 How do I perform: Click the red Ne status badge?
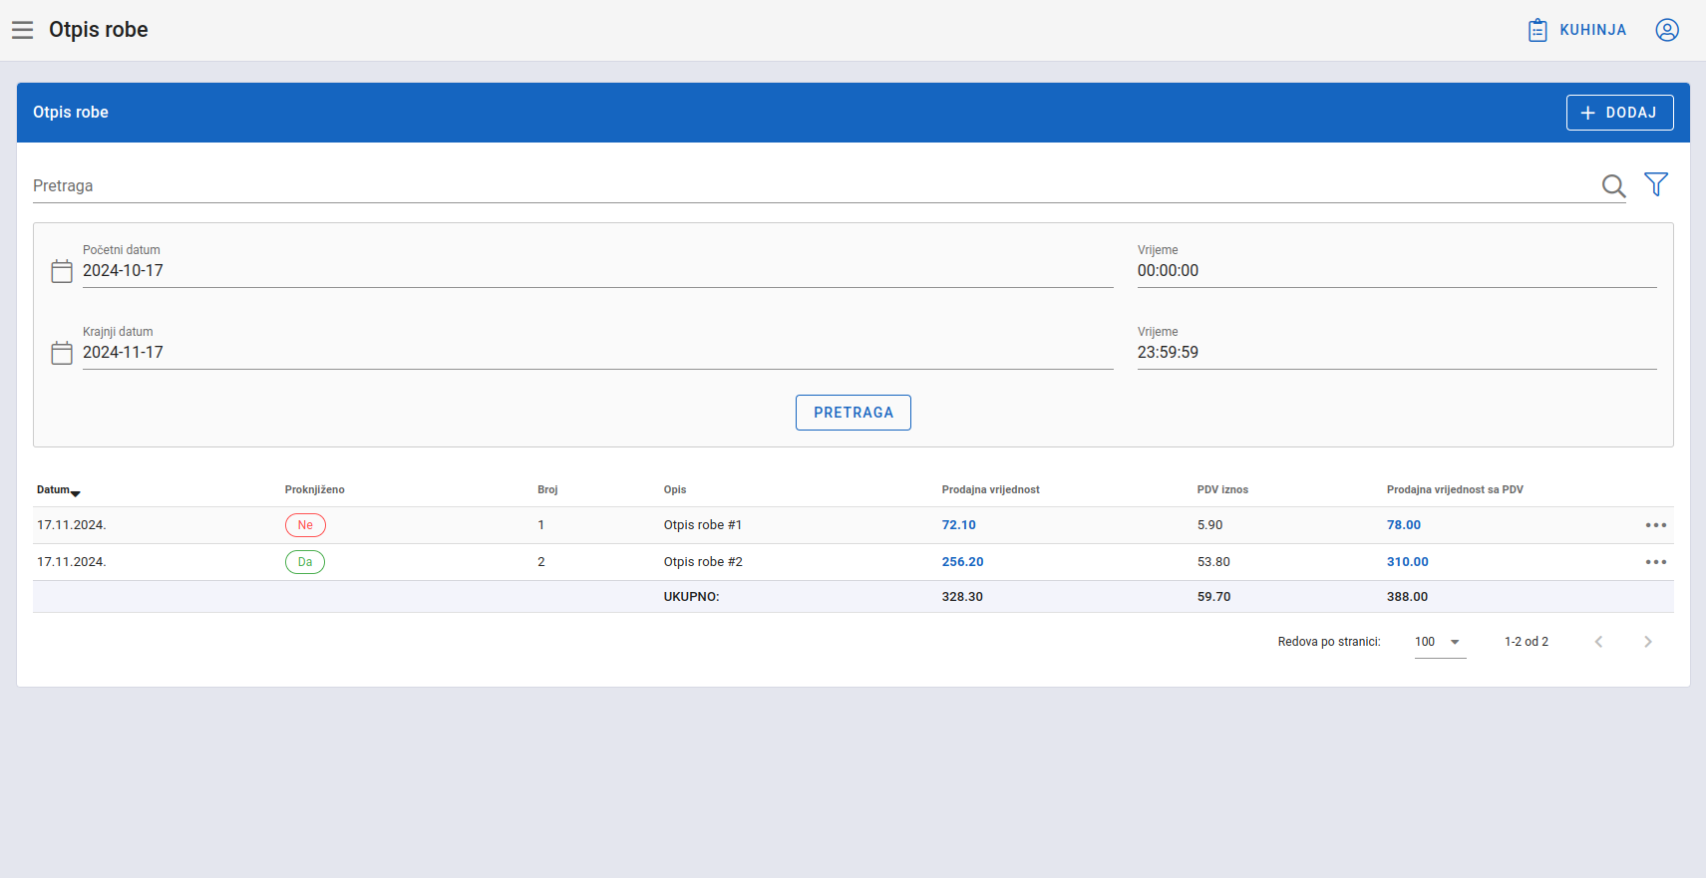pyautogui.click(x=305, y=525)
